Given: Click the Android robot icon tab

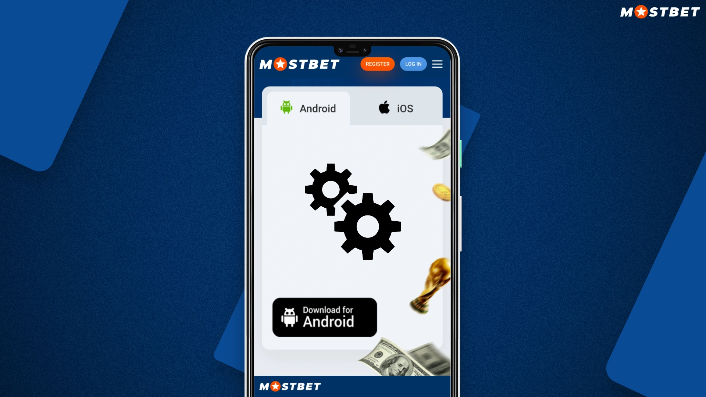Looking at the screenshot, I should tap(286, 108).
